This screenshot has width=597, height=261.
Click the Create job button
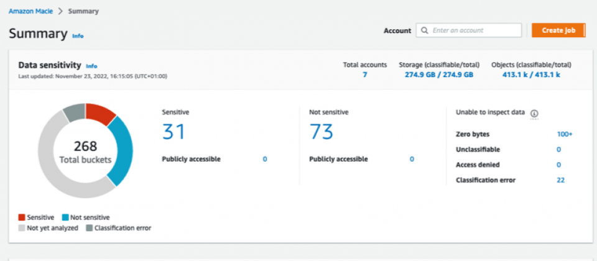[x=558, y=30]
